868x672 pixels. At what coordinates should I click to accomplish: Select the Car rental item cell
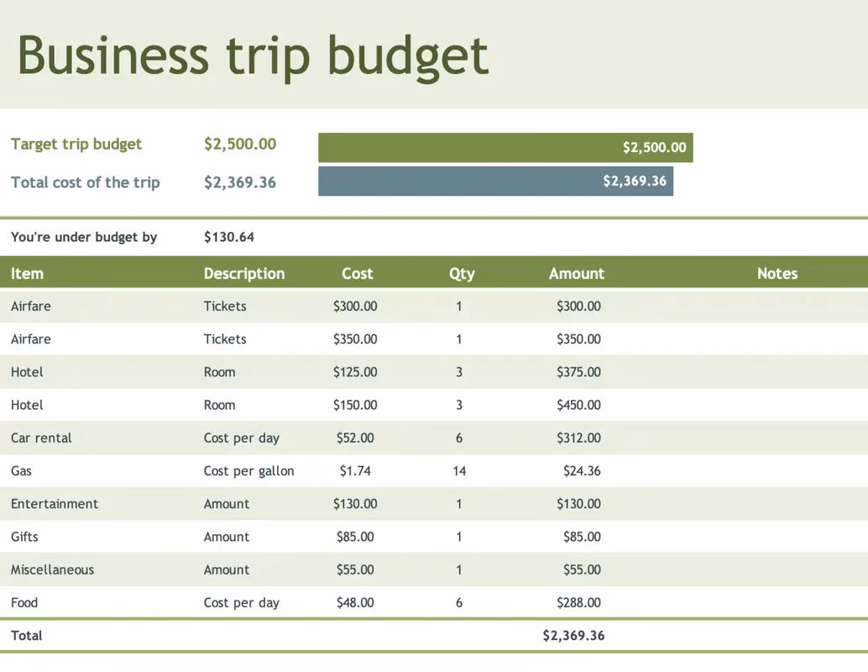click(41, 438)
